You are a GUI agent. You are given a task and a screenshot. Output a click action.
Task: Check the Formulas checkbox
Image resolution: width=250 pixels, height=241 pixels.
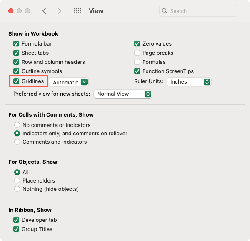pos(137,62)
